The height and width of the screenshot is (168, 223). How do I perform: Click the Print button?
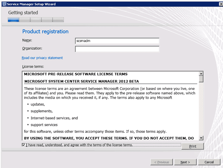click(x=192, y=146)
